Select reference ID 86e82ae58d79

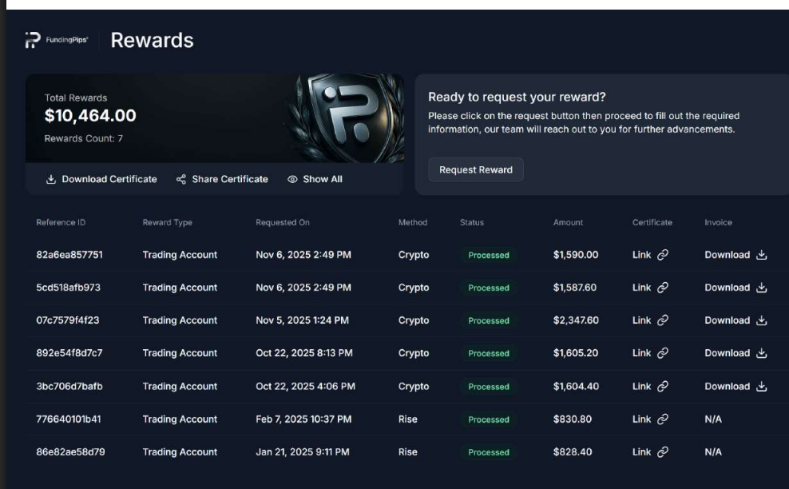click(x=70, y=452)
